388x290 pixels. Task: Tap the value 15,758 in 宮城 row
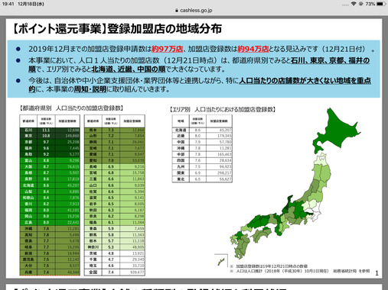pyautogui.click(x=138, y=172)
